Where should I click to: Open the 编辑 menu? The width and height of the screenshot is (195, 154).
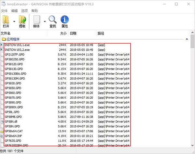14,11
